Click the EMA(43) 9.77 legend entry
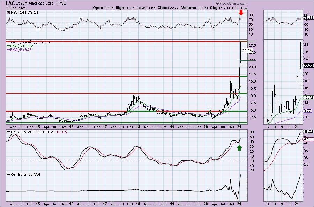 (21, 49)
